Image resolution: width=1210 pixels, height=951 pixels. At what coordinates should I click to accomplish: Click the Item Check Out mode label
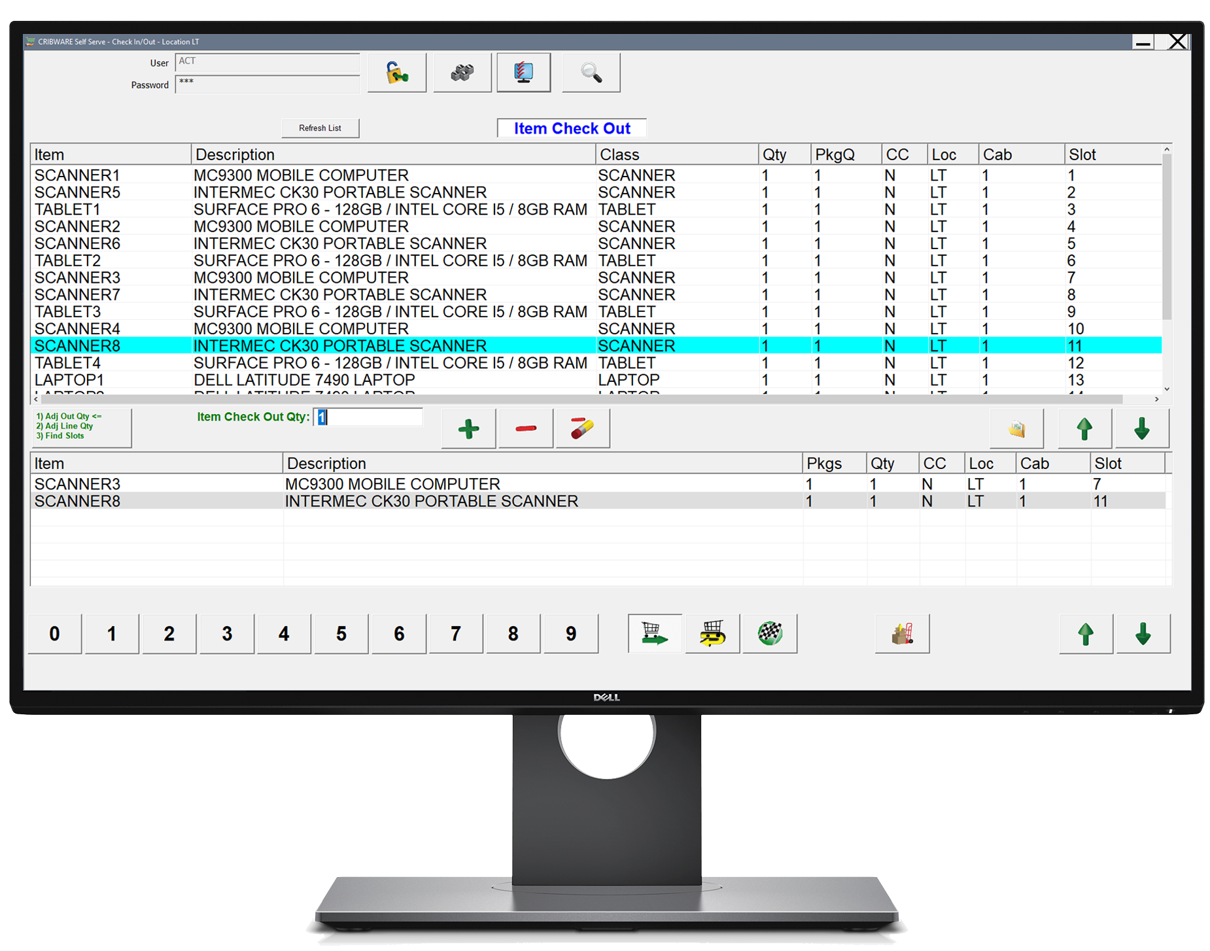572,128
